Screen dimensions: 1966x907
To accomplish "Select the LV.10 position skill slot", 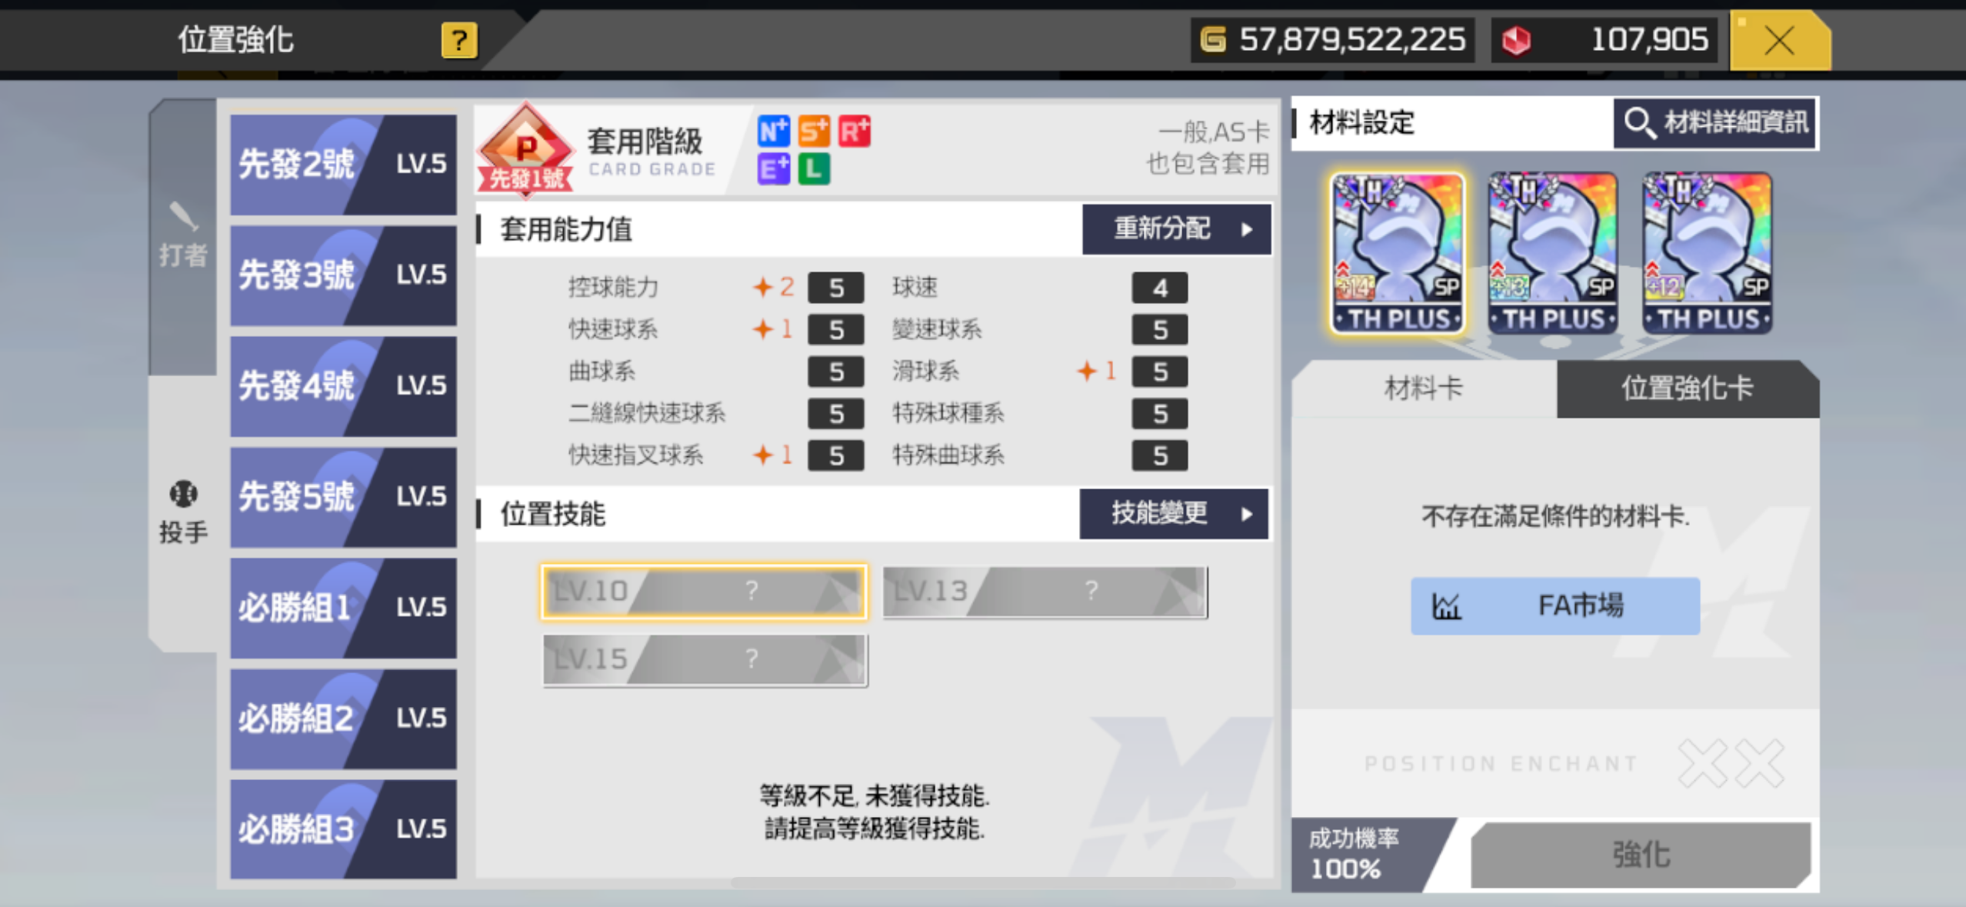I will [x=704, y=592].
